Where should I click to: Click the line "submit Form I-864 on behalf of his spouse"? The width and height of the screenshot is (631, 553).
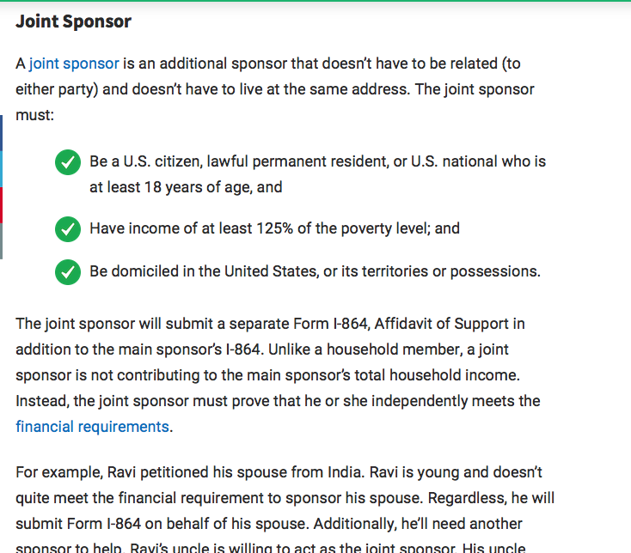pos(162,524)
